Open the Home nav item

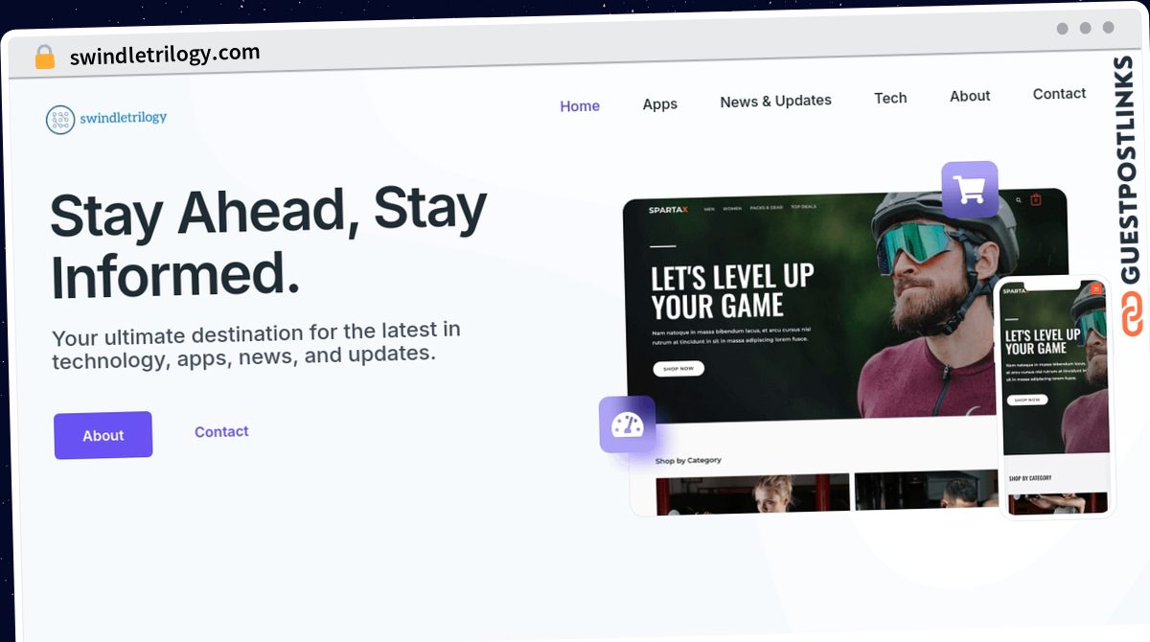[x=580, y=106]
